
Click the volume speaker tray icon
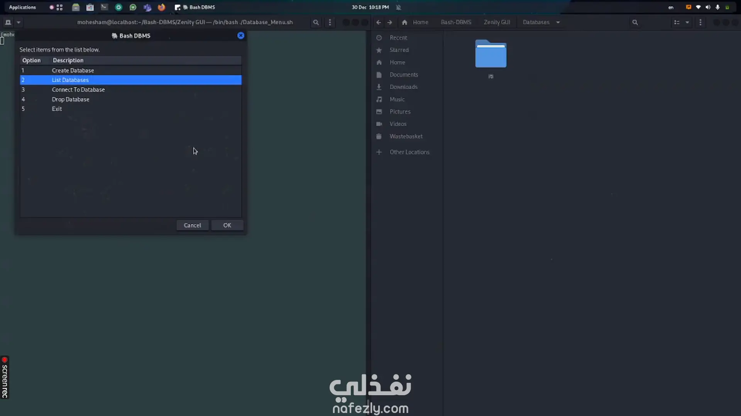pyautogui.click(x=708, y=7)
